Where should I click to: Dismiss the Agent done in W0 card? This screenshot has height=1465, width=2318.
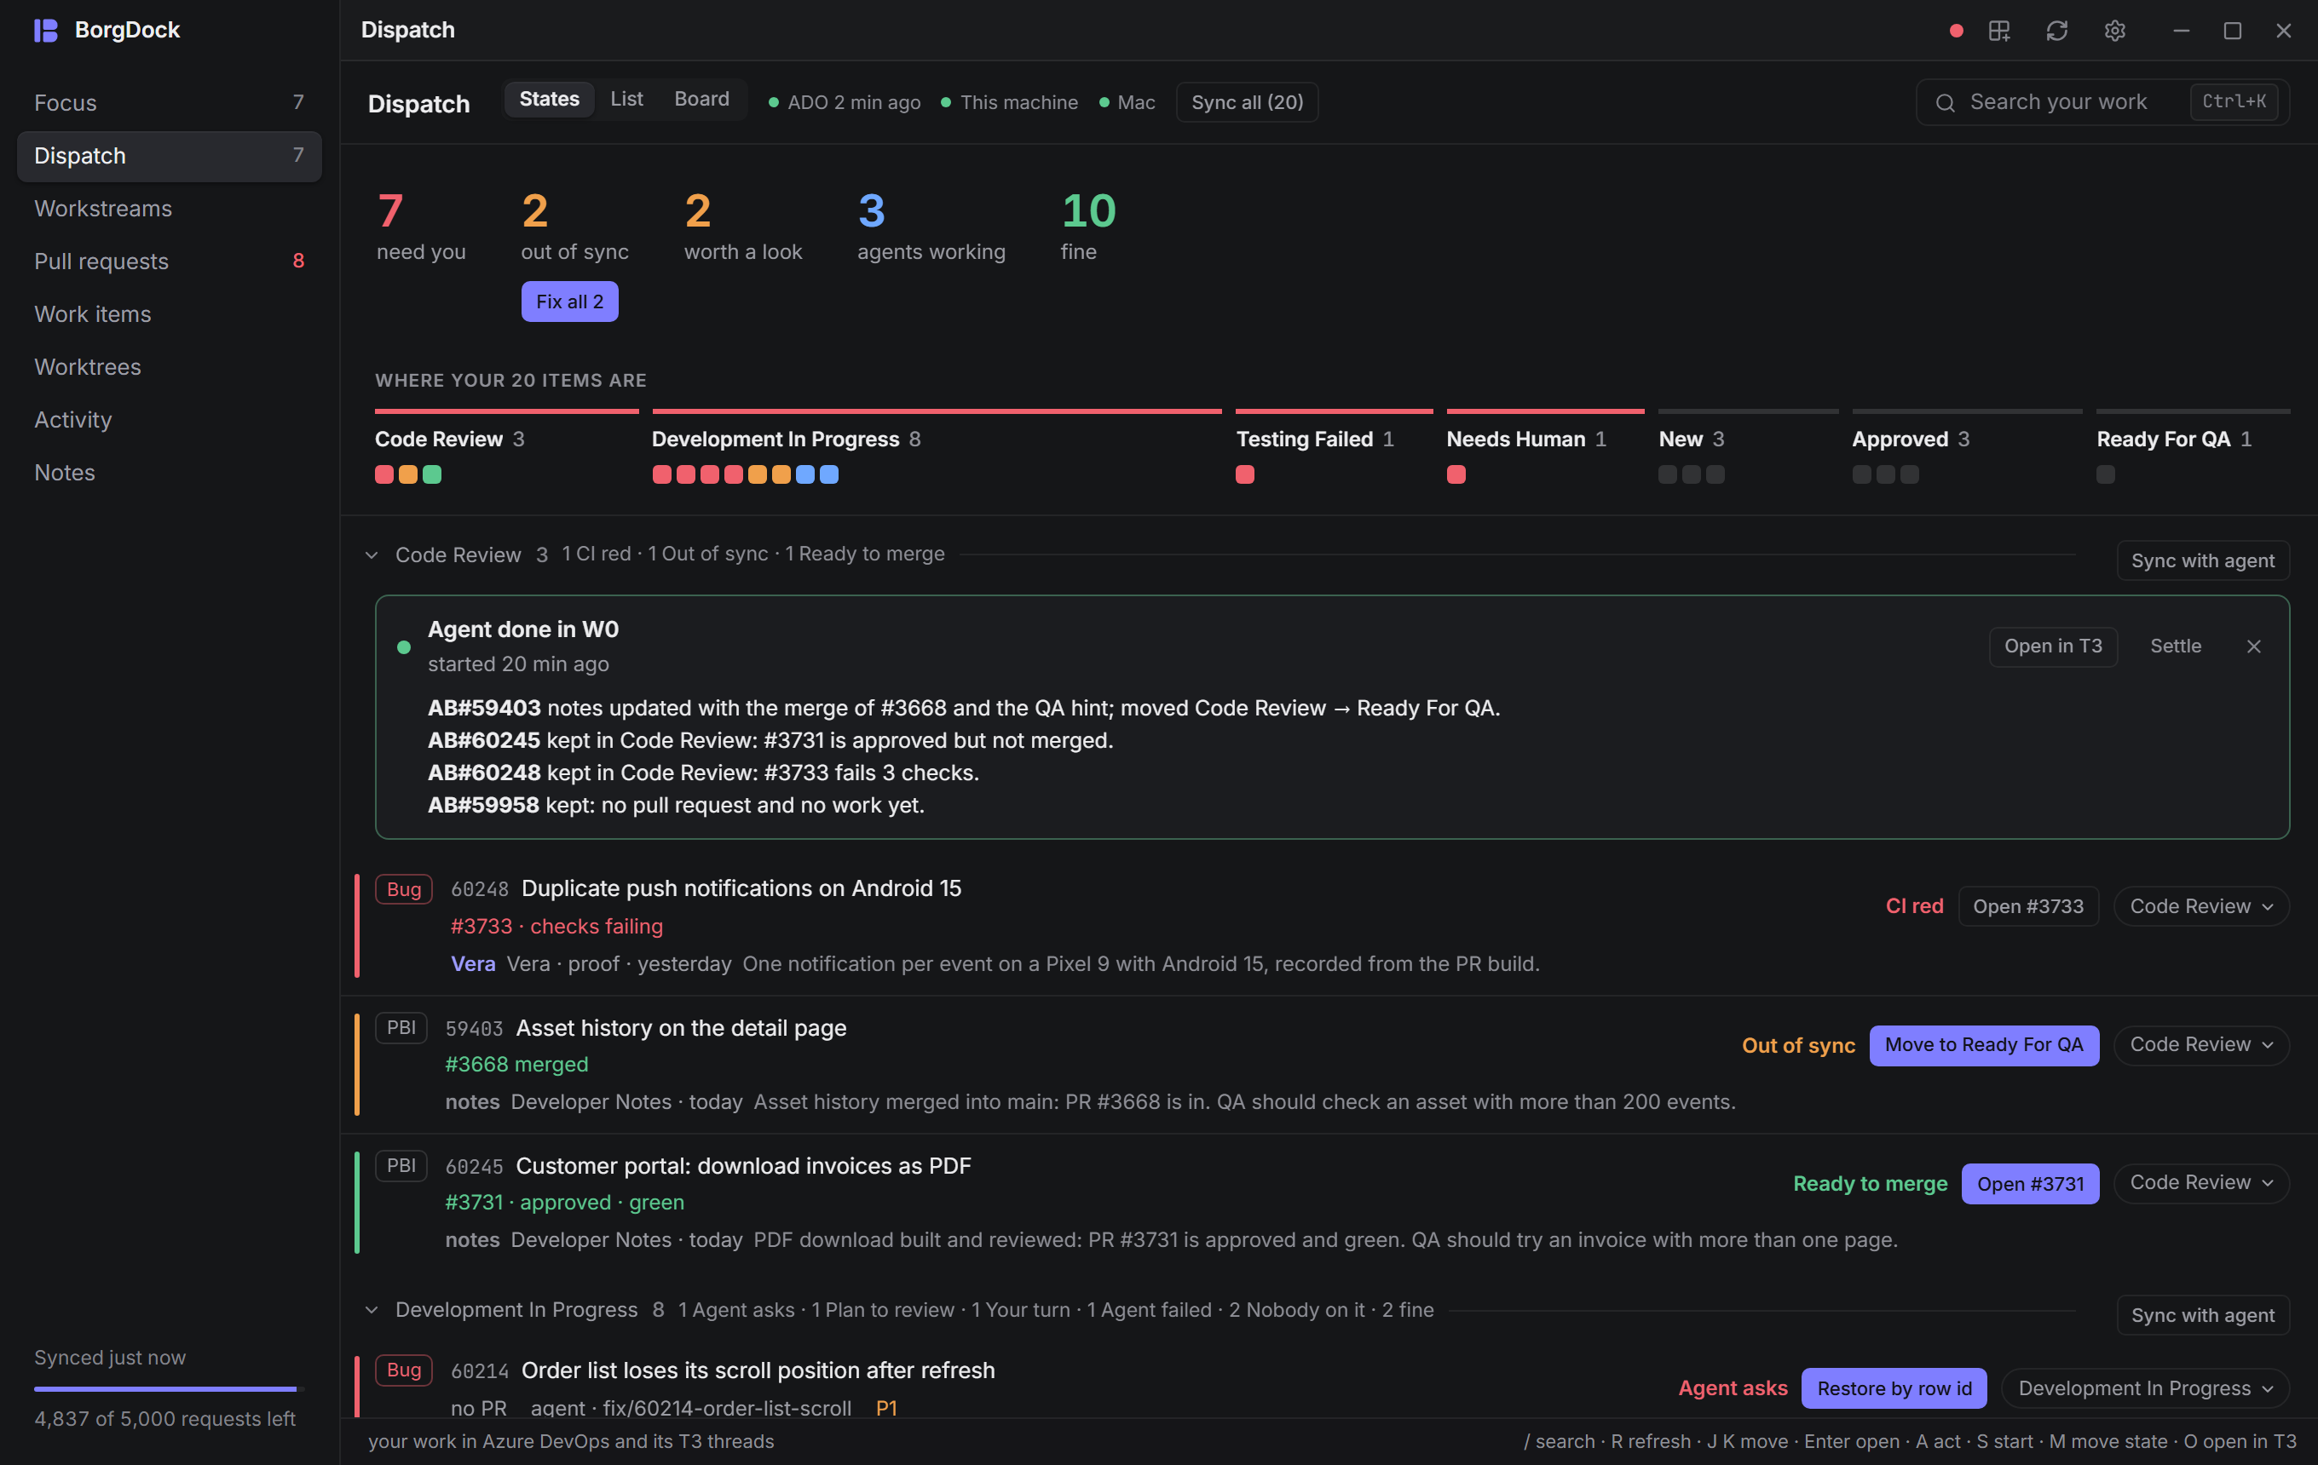(2252, 646)
